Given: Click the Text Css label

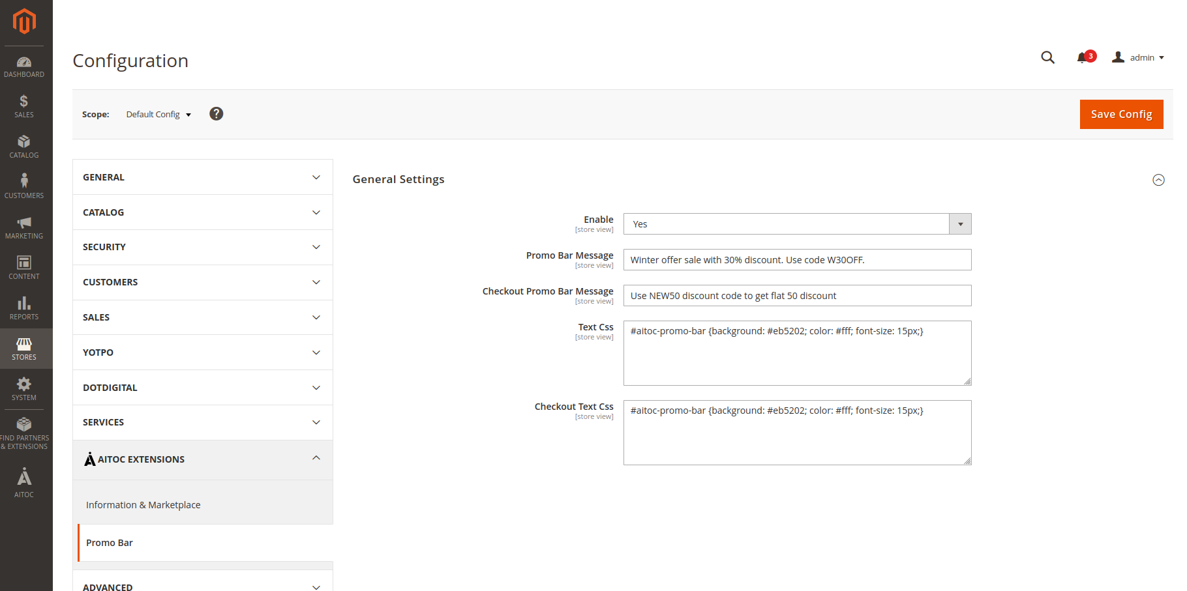Looking at the screenshot, I should tap(595, 327).
